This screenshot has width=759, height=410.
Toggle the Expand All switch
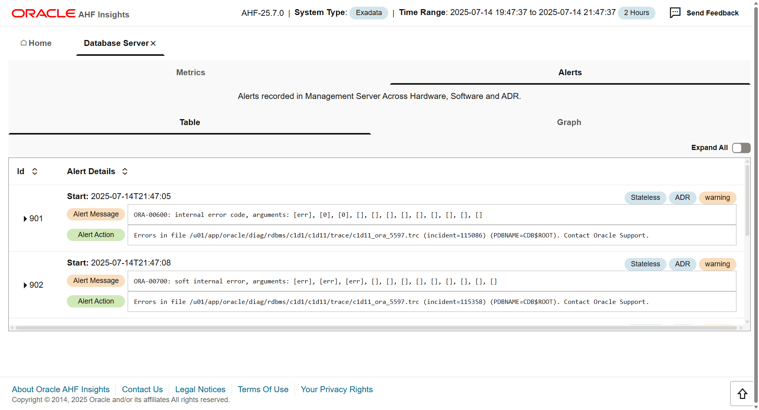[741, 148]
